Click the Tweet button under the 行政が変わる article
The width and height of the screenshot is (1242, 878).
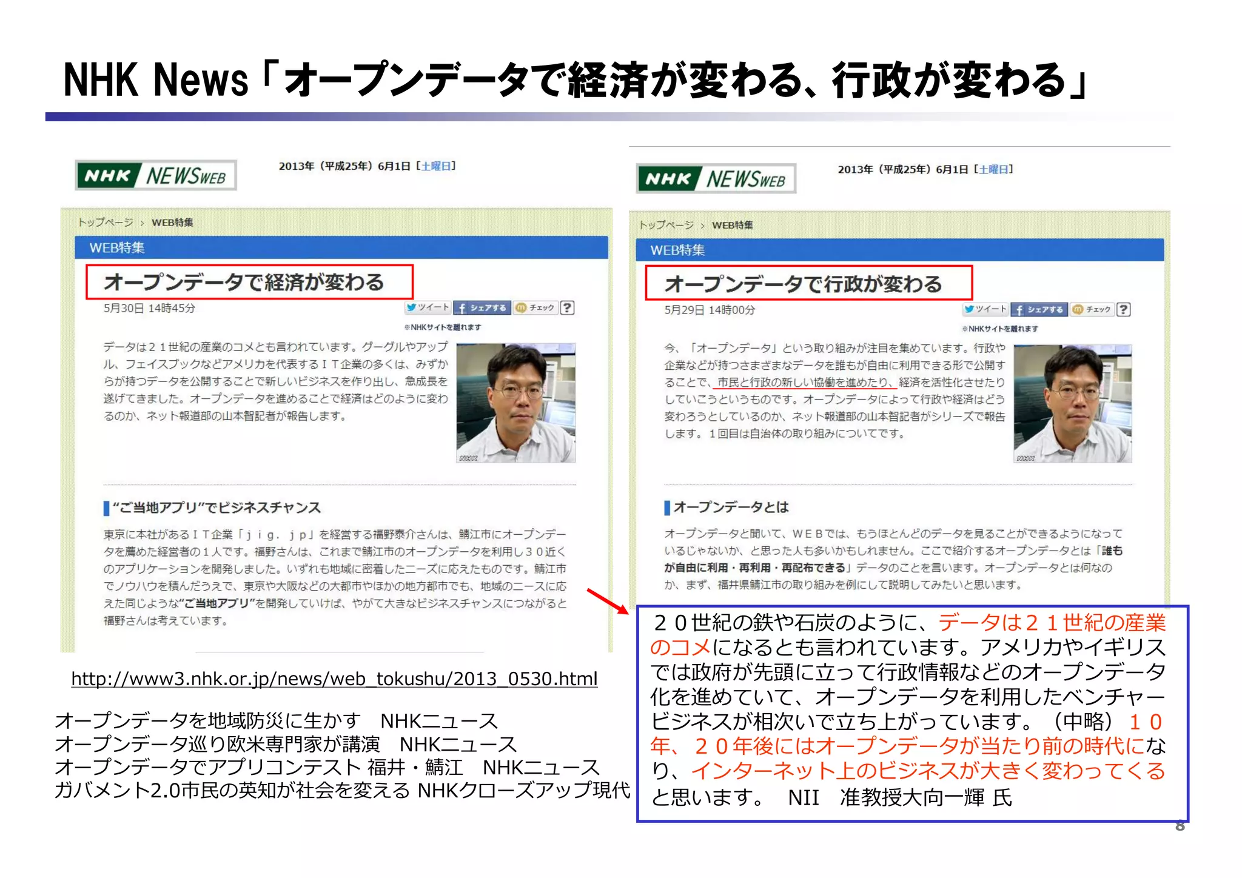coord(985,309)
